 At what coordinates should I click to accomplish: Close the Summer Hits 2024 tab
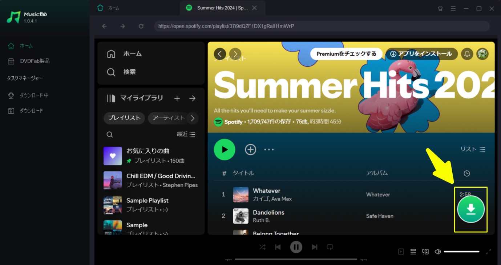point(255,8)
